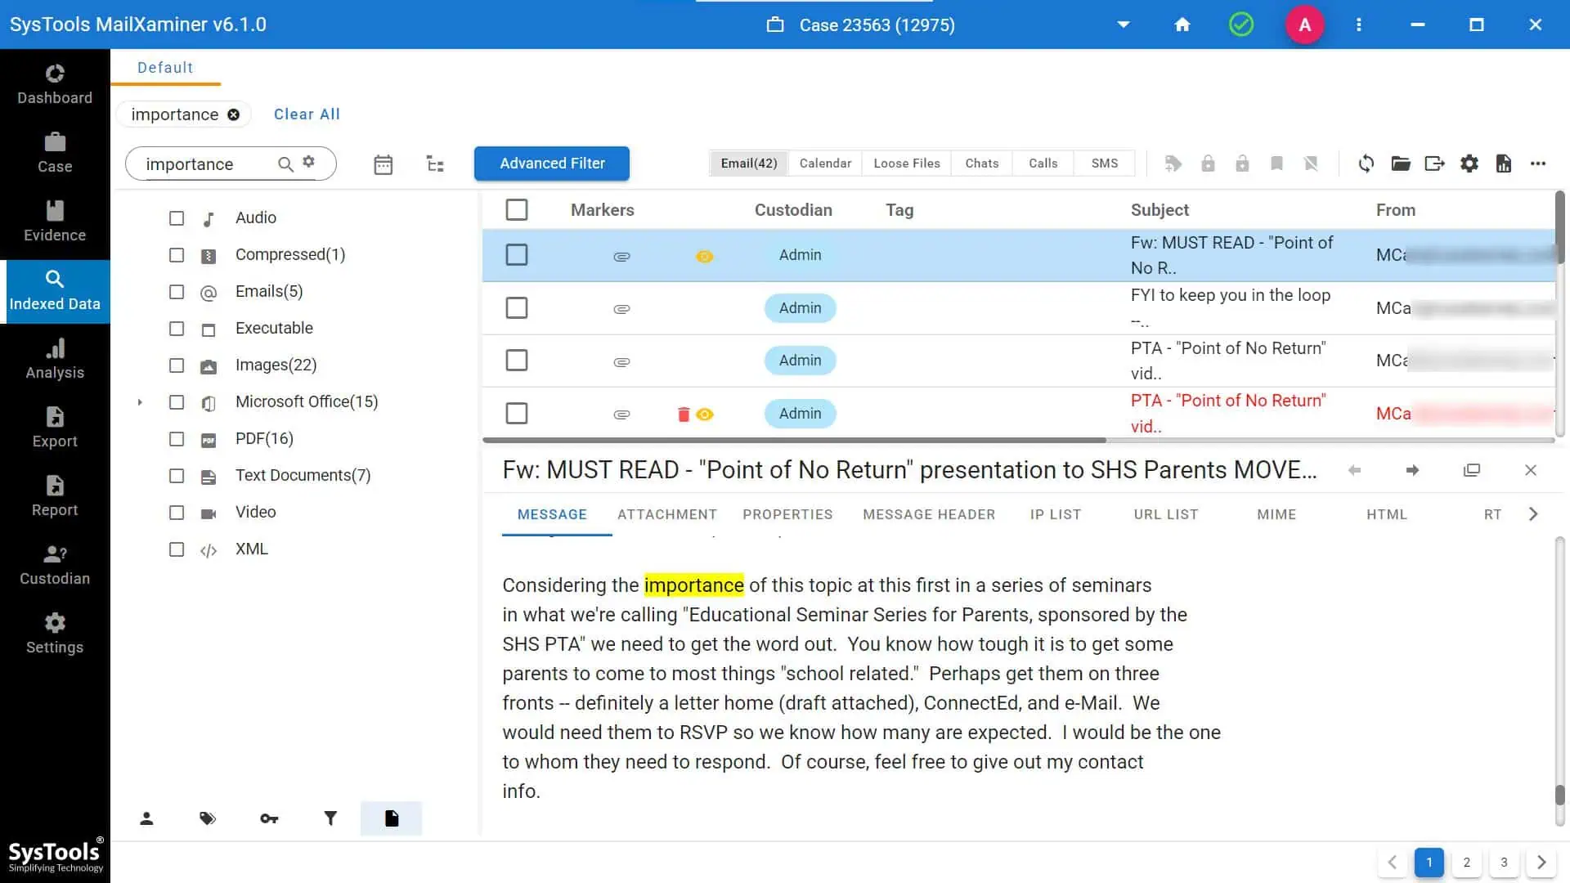
Task: Open the case selector dropdown arrow
Action: (1124, 25)
